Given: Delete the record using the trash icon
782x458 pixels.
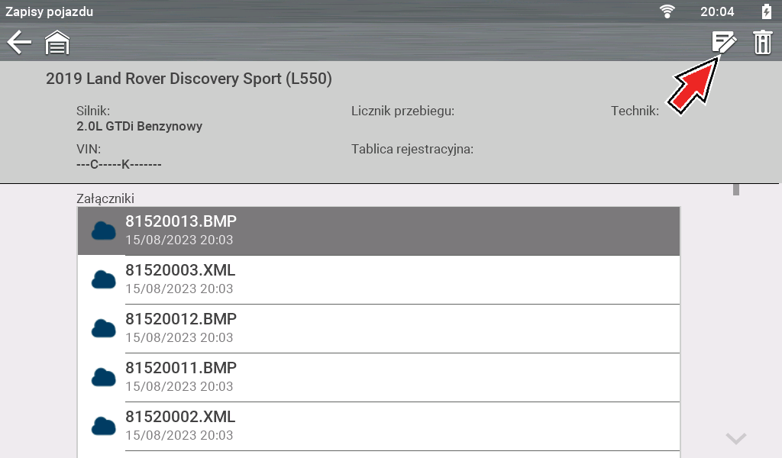Looking at the screenshot, I should 762,42.
